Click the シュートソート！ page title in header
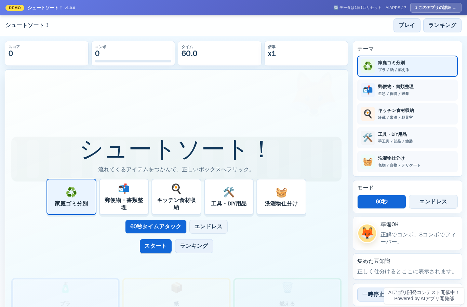 pos(27,25)
